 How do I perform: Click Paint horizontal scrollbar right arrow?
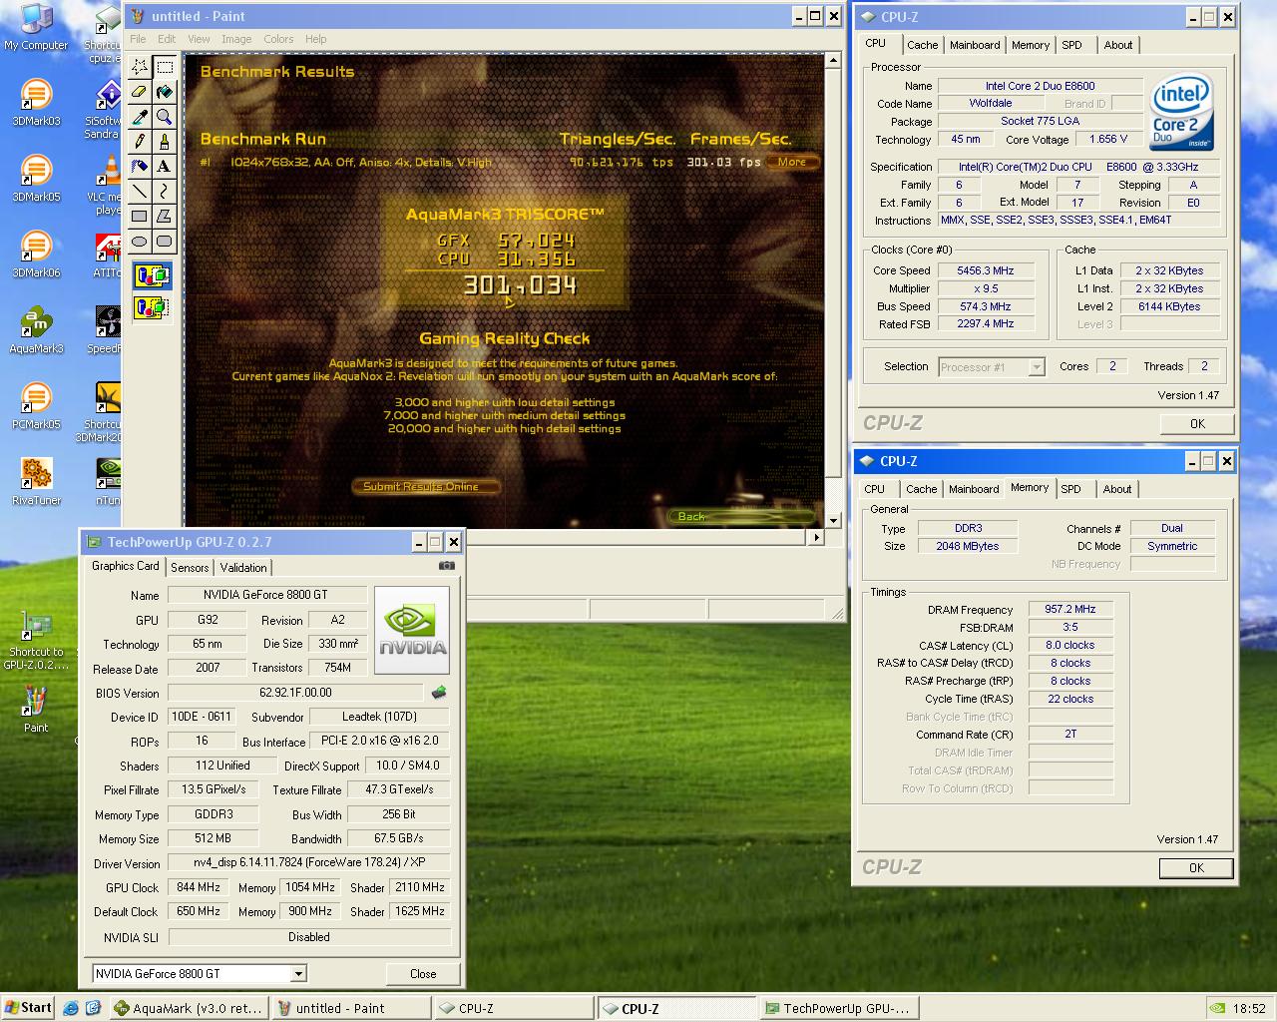coord(817,537)
